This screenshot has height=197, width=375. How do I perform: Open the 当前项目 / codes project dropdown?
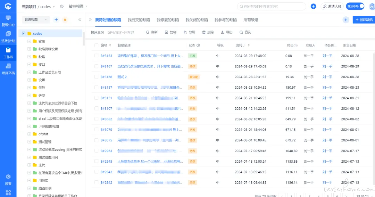pos(38,7)
